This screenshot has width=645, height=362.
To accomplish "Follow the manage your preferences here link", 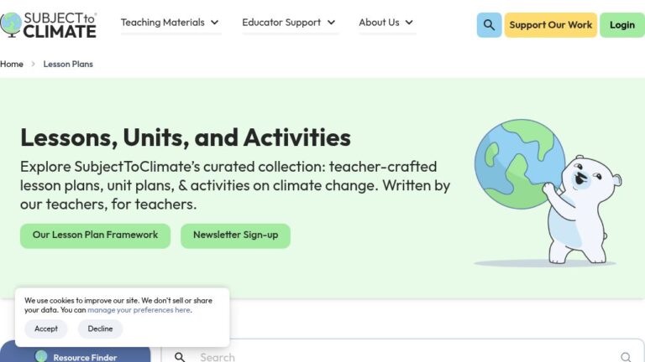I will click(x=139, y=310).
